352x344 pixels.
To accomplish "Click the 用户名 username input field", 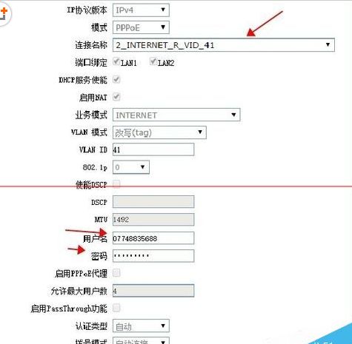I will point(153,238).
